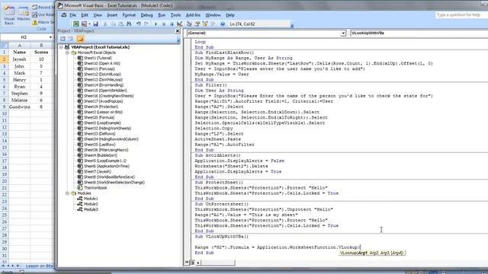Close the Project Explorer panel

tap(178, 31)
